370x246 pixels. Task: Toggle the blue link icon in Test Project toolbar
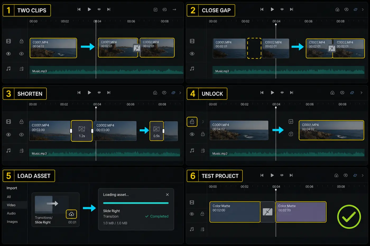355,175
